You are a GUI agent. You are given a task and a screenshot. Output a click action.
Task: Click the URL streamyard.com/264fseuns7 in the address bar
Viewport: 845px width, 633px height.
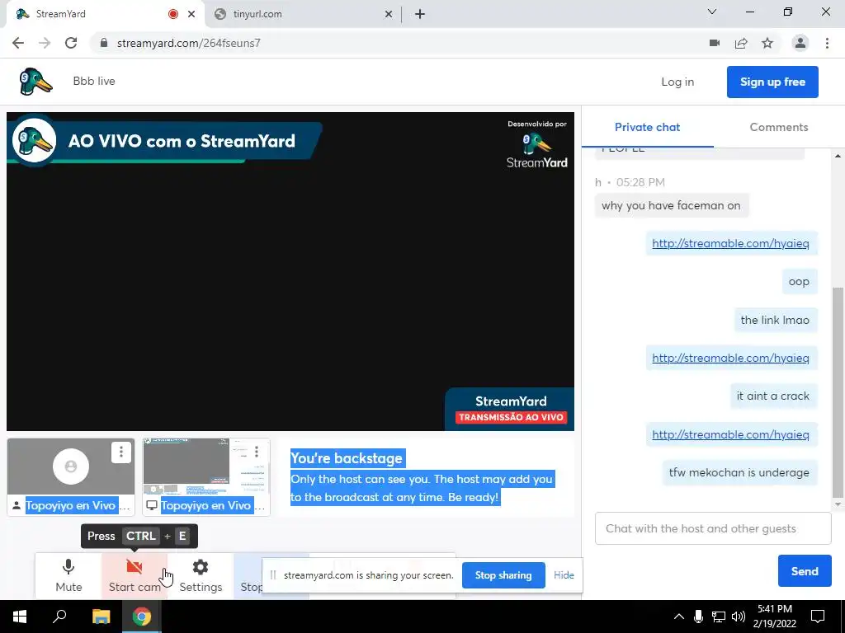(189, 43)
